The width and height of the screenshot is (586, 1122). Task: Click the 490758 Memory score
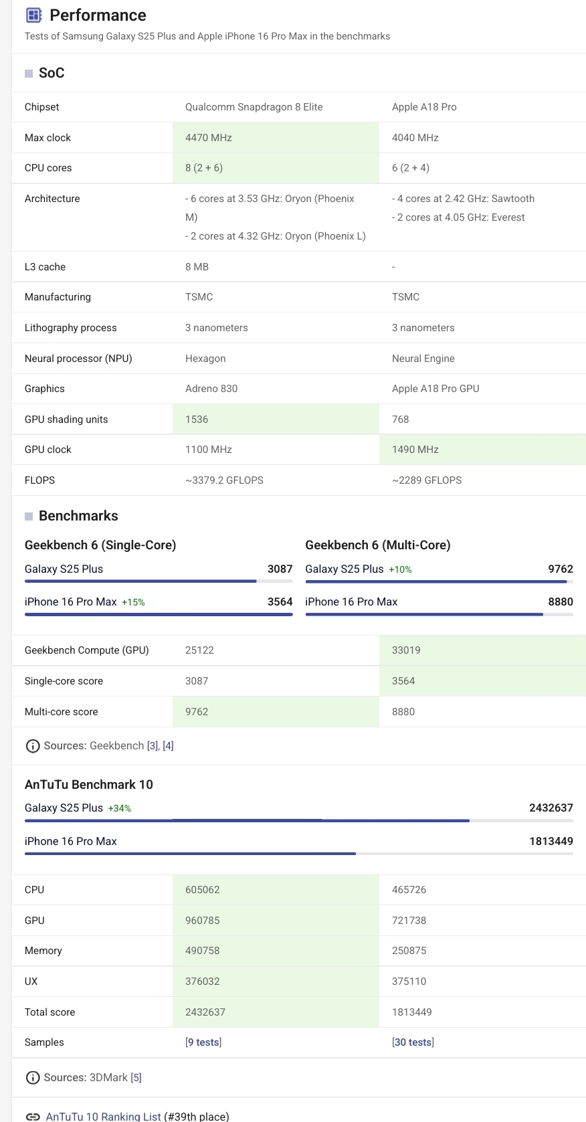[203, 951]
